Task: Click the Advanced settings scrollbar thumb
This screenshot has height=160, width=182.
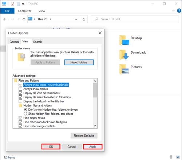Action: tap(95, 90)
